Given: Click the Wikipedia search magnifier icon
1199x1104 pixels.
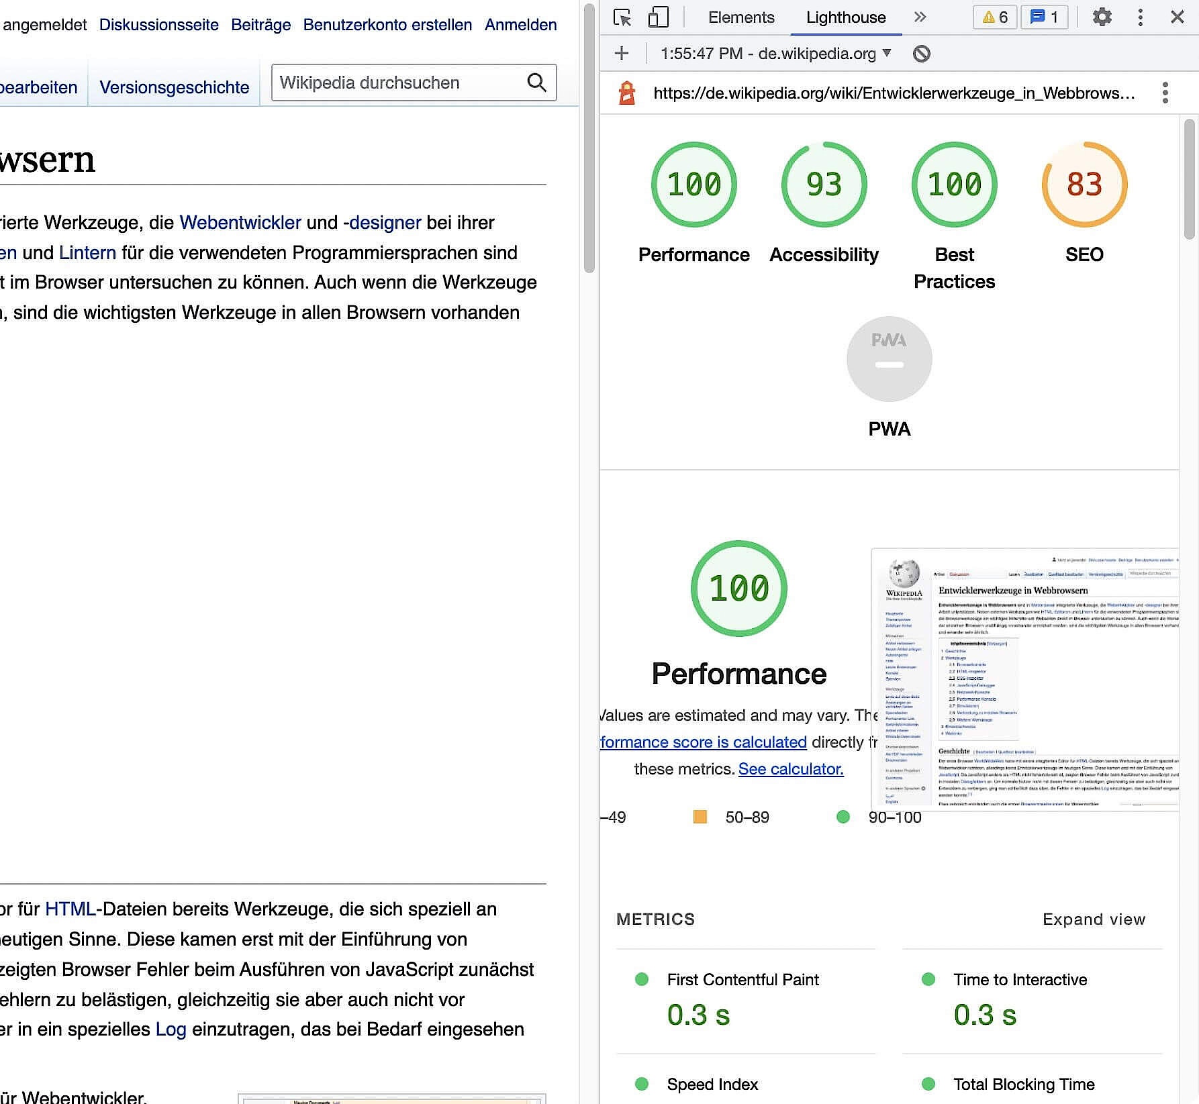Looking at the screenshot, I should click(x=536, y=83).
